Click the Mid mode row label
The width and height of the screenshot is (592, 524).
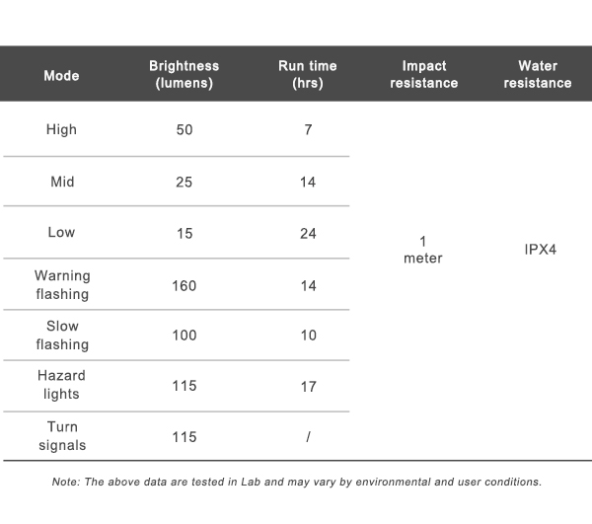[x=61, y=182]
